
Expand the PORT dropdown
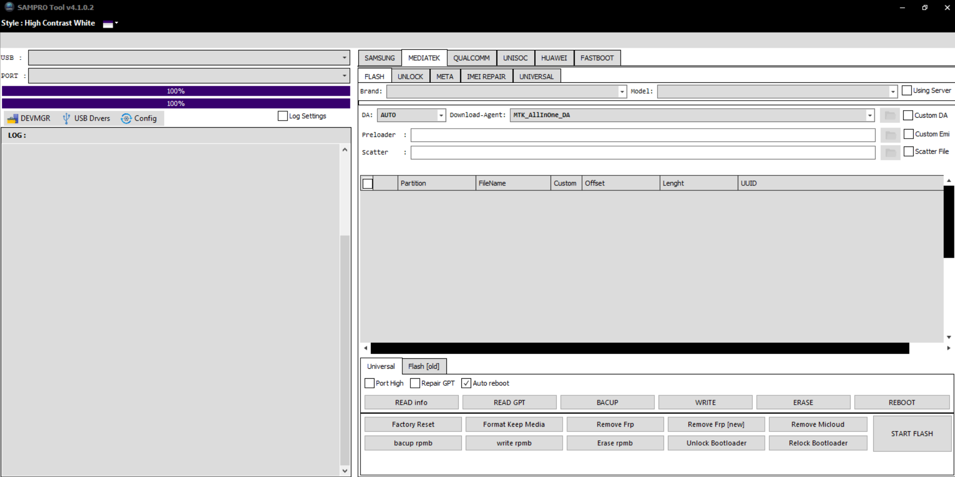[x=344, y=76]
